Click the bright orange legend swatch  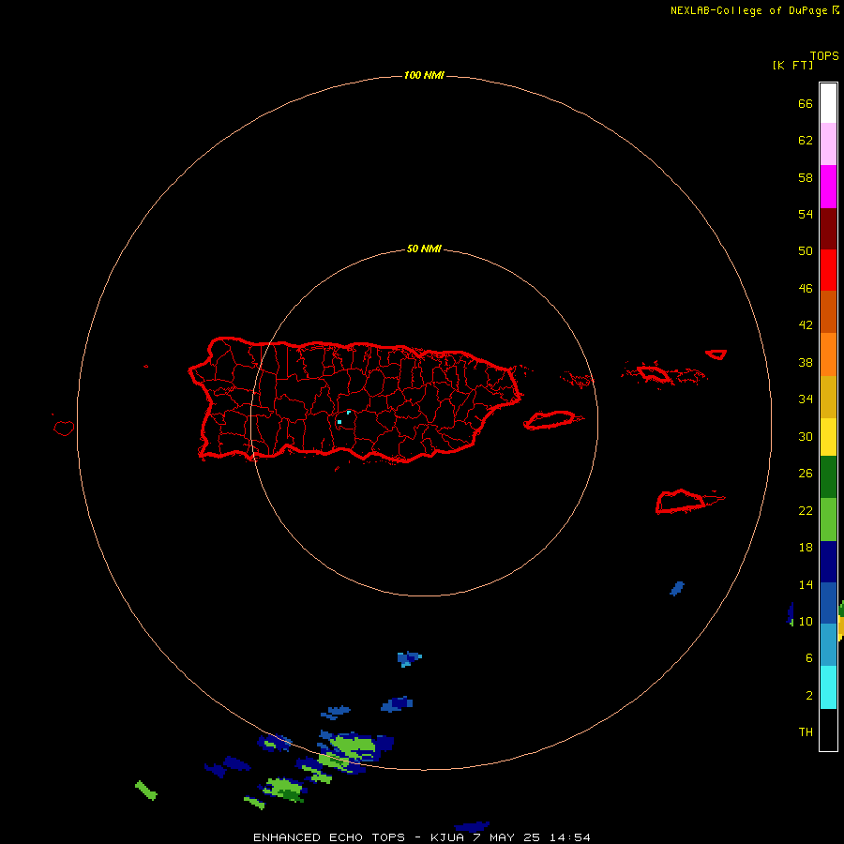pos(828,354)
